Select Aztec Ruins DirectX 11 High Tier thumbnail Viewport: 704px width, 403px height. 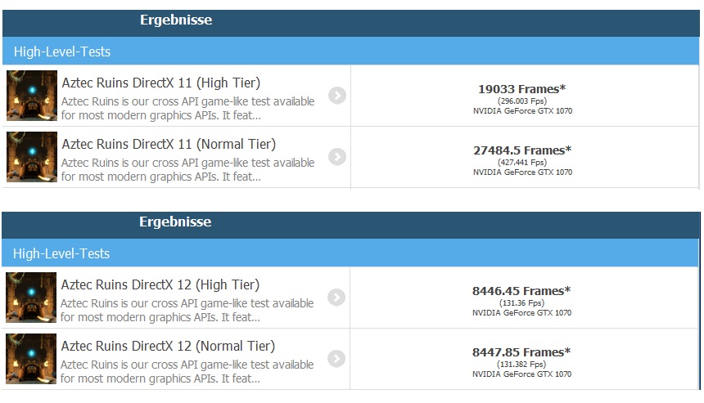[x=32, y=96]
